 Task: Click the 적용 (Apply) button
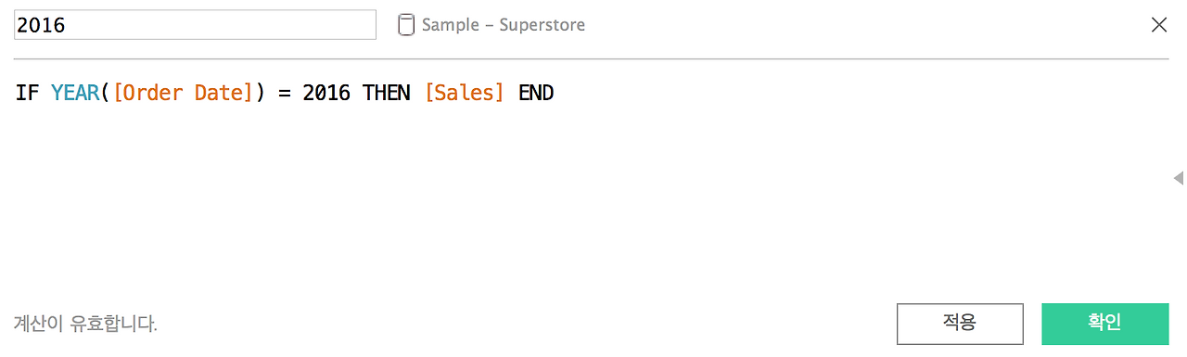(x=960, y=323)
